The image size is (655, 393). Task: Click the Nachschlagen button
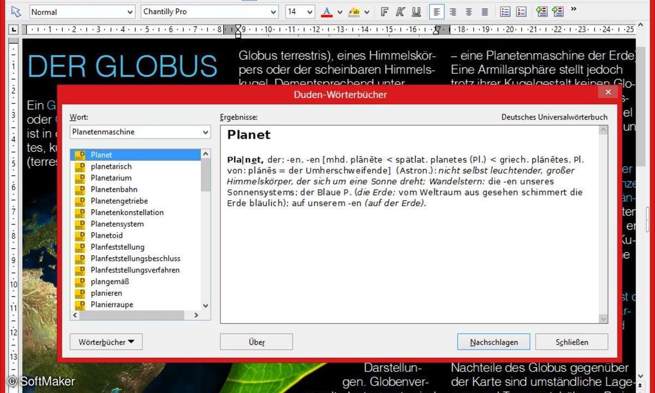point(493,342)
